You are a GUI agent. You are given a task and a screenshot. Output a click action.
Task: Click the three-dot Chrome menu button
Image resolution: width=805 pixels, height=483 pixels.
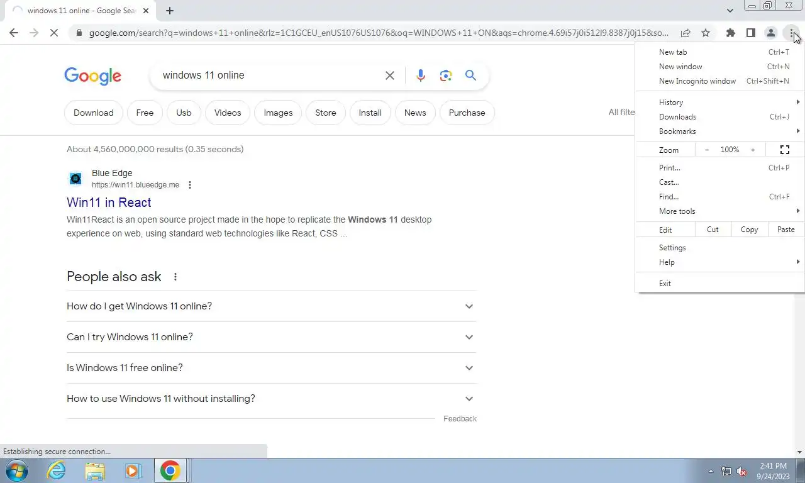coord(792,33)
